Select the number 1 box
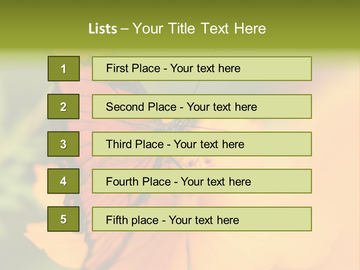 coord(63,69)
